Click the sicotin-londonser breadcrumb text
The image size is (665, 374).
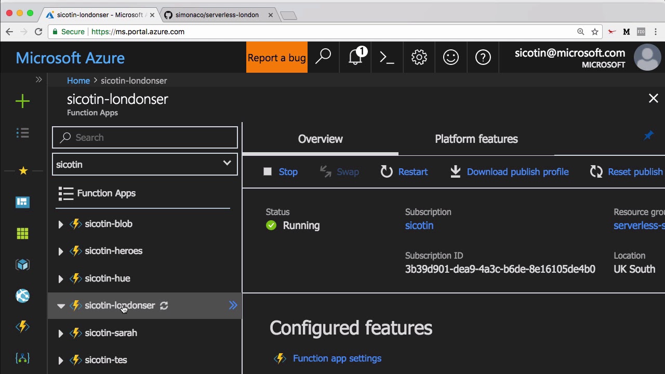[x=134, y=81]
